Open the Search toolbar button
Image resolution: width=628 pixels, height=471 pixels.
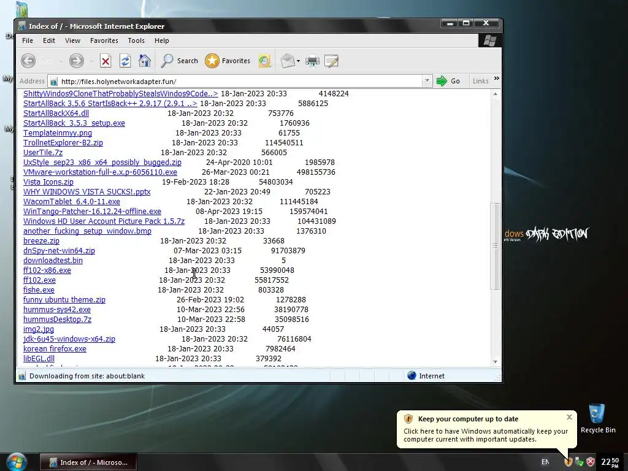click(x=179, y=61)
